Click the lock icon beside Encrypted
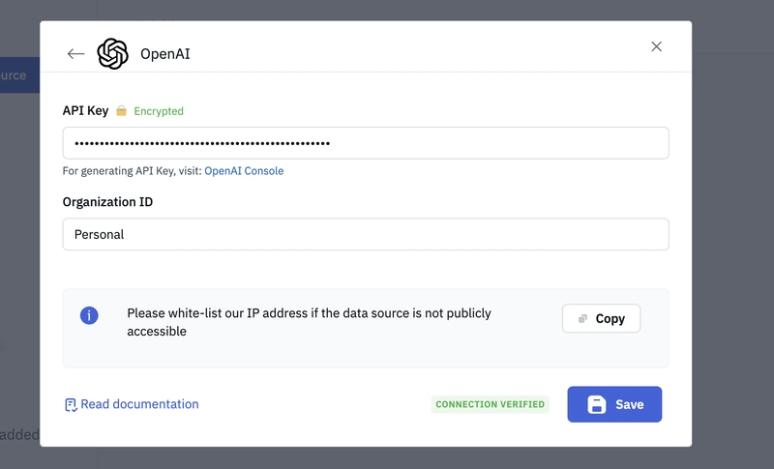 point(121,111)
